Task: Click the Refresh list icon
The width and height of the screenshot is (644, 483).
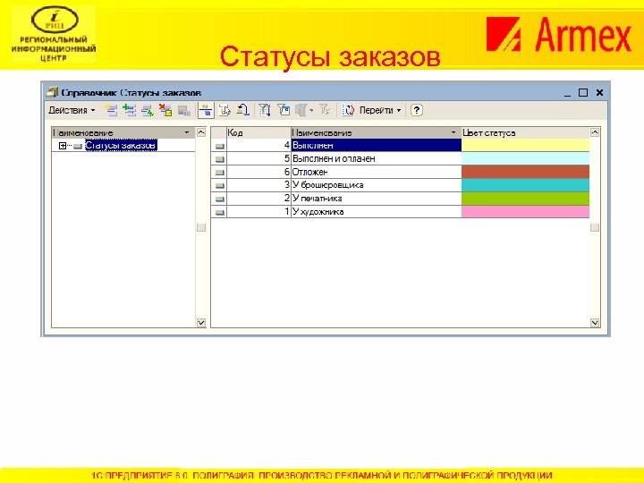Action: pos(348,110)
